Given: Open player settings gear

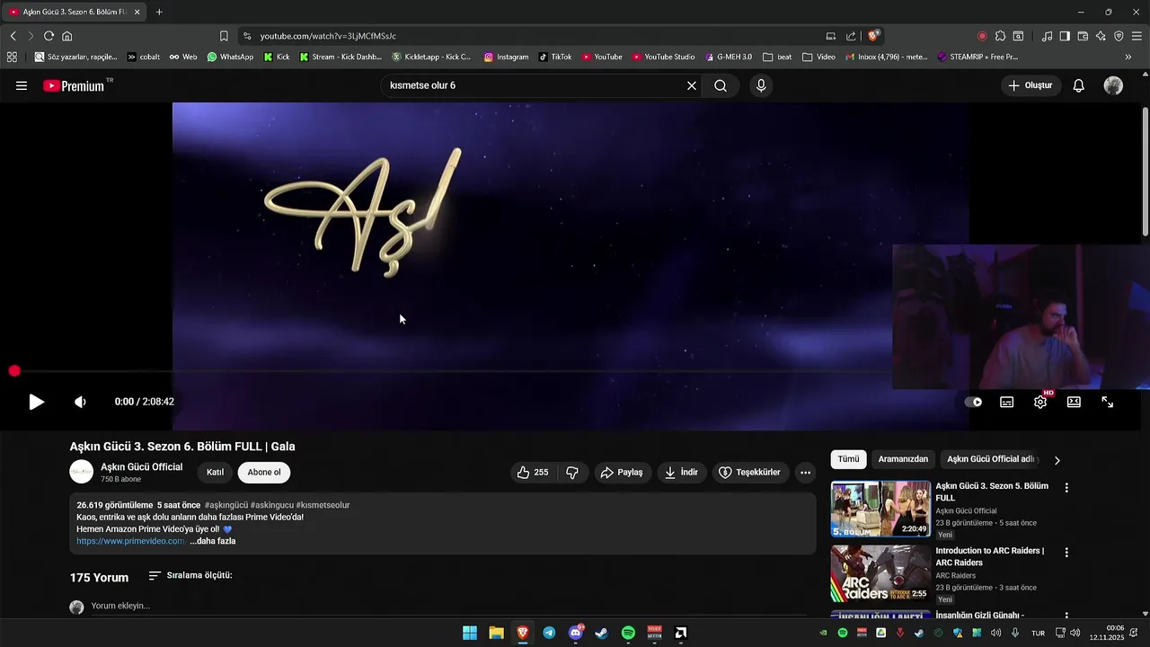Looking at the screenshot, I should (x=1040, y=402).
